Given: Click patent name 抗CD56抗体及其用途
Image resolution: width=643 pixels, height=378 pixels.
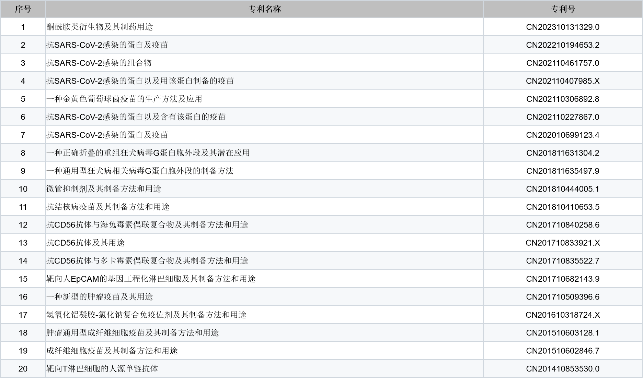Looking at the screenshot, I should click(x=85, y=243).
